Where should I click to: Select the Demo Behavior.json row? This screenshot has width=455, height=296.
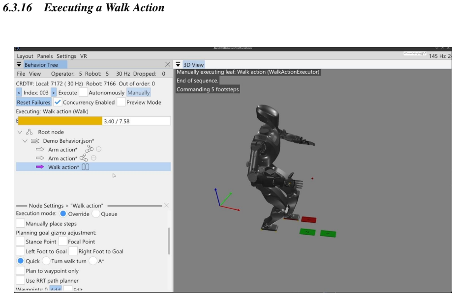point(93,141)
